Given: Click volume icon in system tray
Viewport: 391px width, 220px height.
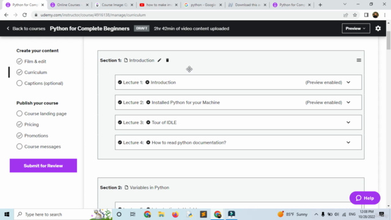Looking at the screenshot, I should coord(337,215).
